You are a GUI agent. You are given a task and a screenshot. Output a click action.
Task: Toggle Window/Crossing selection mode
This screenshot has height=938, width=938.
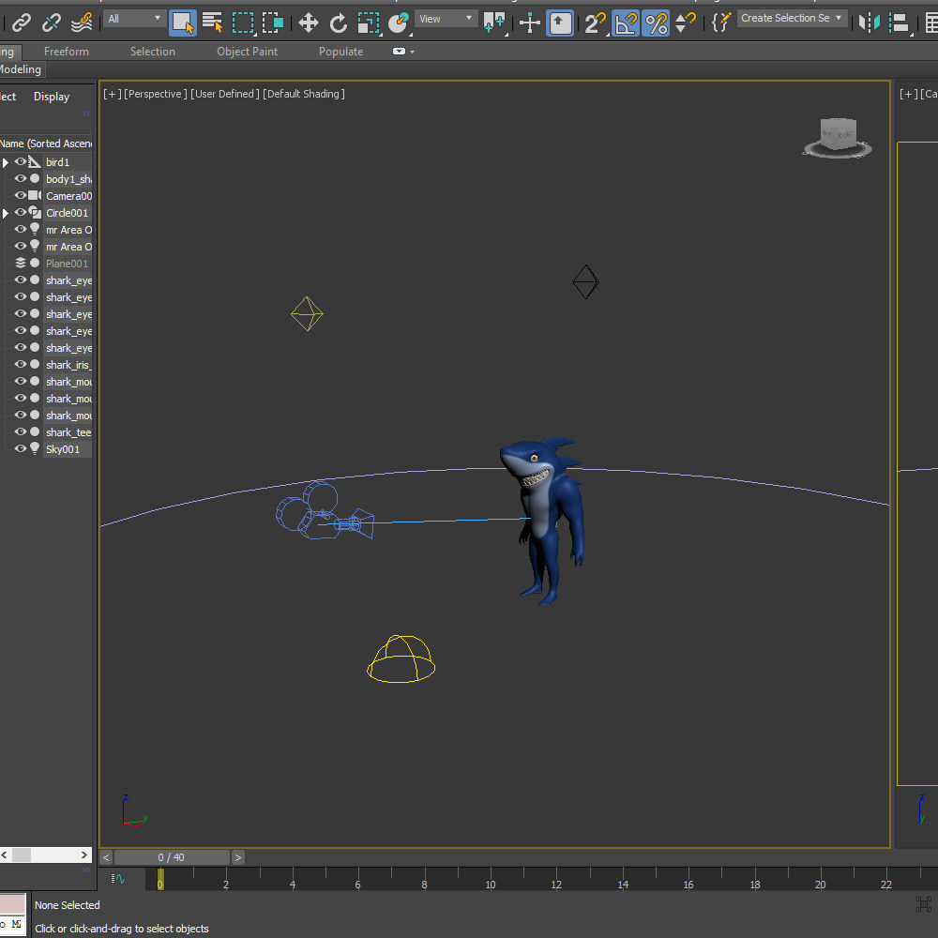273,23
